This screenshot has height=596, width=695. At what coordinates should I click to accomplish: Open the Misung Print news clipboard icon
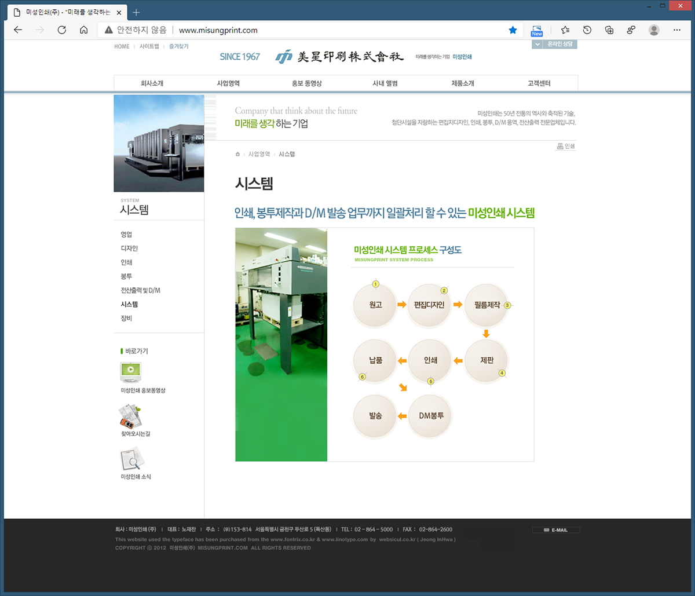[131, 459]
